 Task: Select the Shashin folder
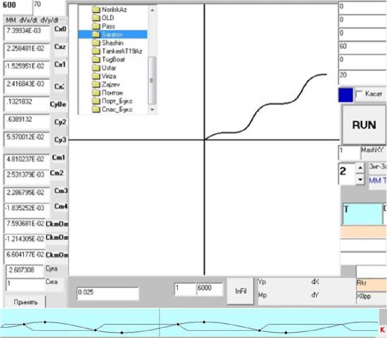[108, 43]
